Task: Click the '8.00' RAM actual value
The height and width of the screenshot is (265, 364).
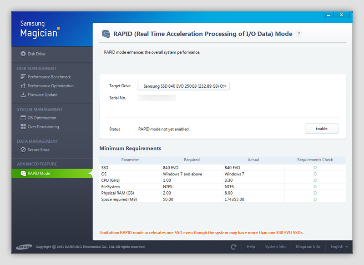Action: click(228, 193)
